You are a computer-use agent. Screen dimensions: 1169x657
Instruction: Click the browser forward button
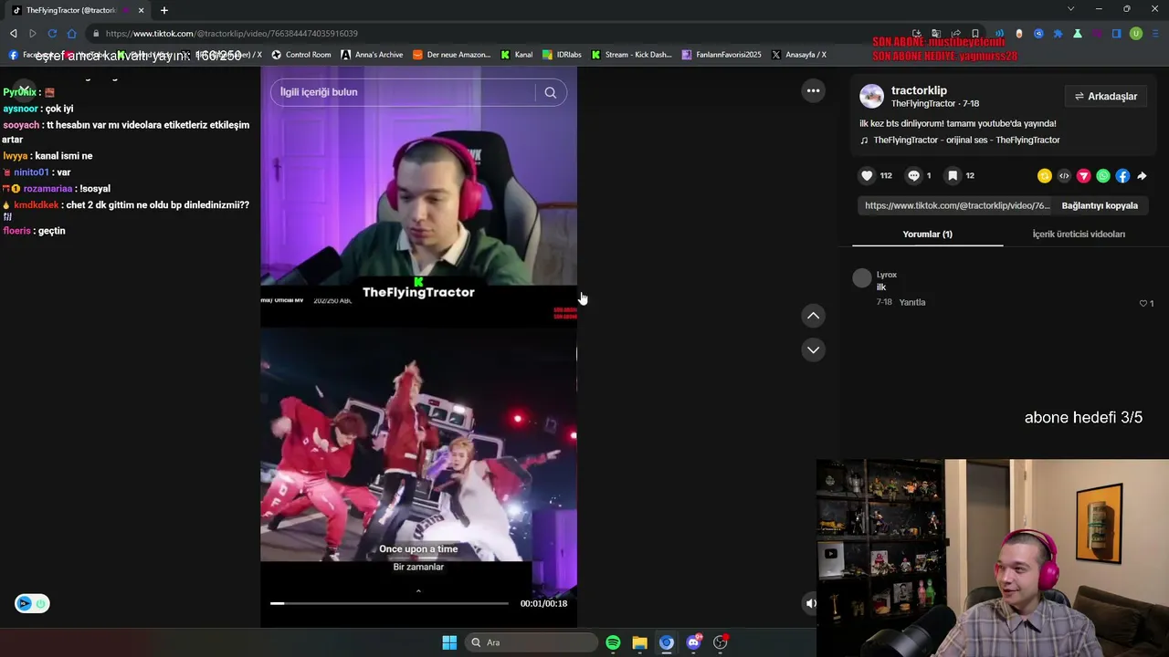tap(33, 34)
